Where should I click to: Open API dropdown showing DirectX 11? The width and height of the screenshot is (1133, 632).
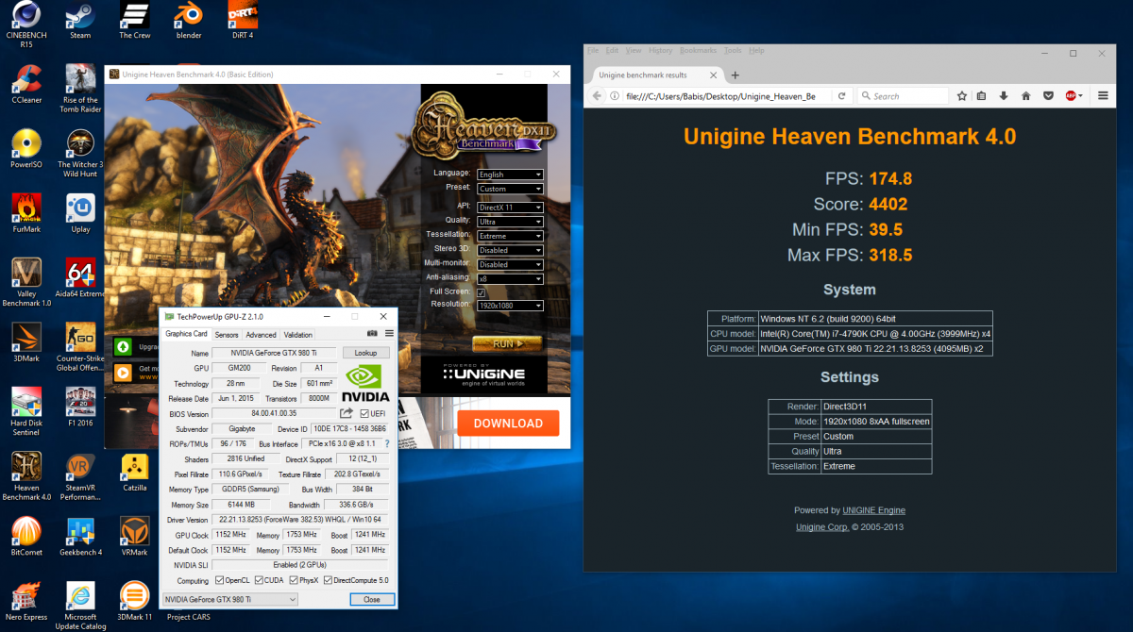click(510, 207)
